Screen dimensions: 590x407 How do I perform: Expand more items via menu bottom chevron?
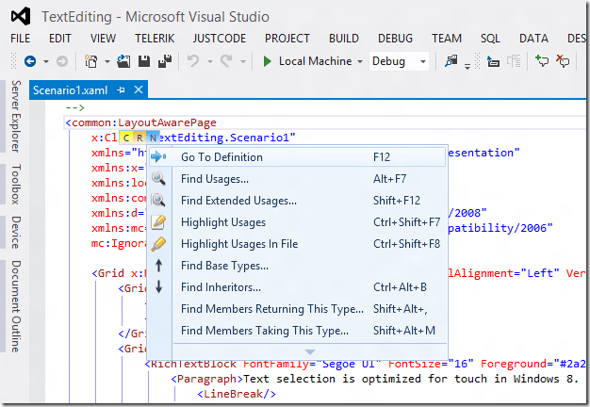[310, 350]
